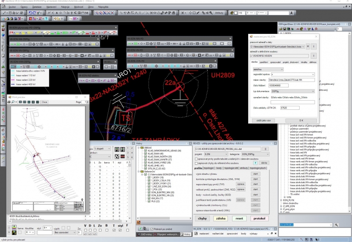Toggle KLAD_RAM (40) layer checkbox
Viewport: 352px width, 242px height.
coord(146,154)
